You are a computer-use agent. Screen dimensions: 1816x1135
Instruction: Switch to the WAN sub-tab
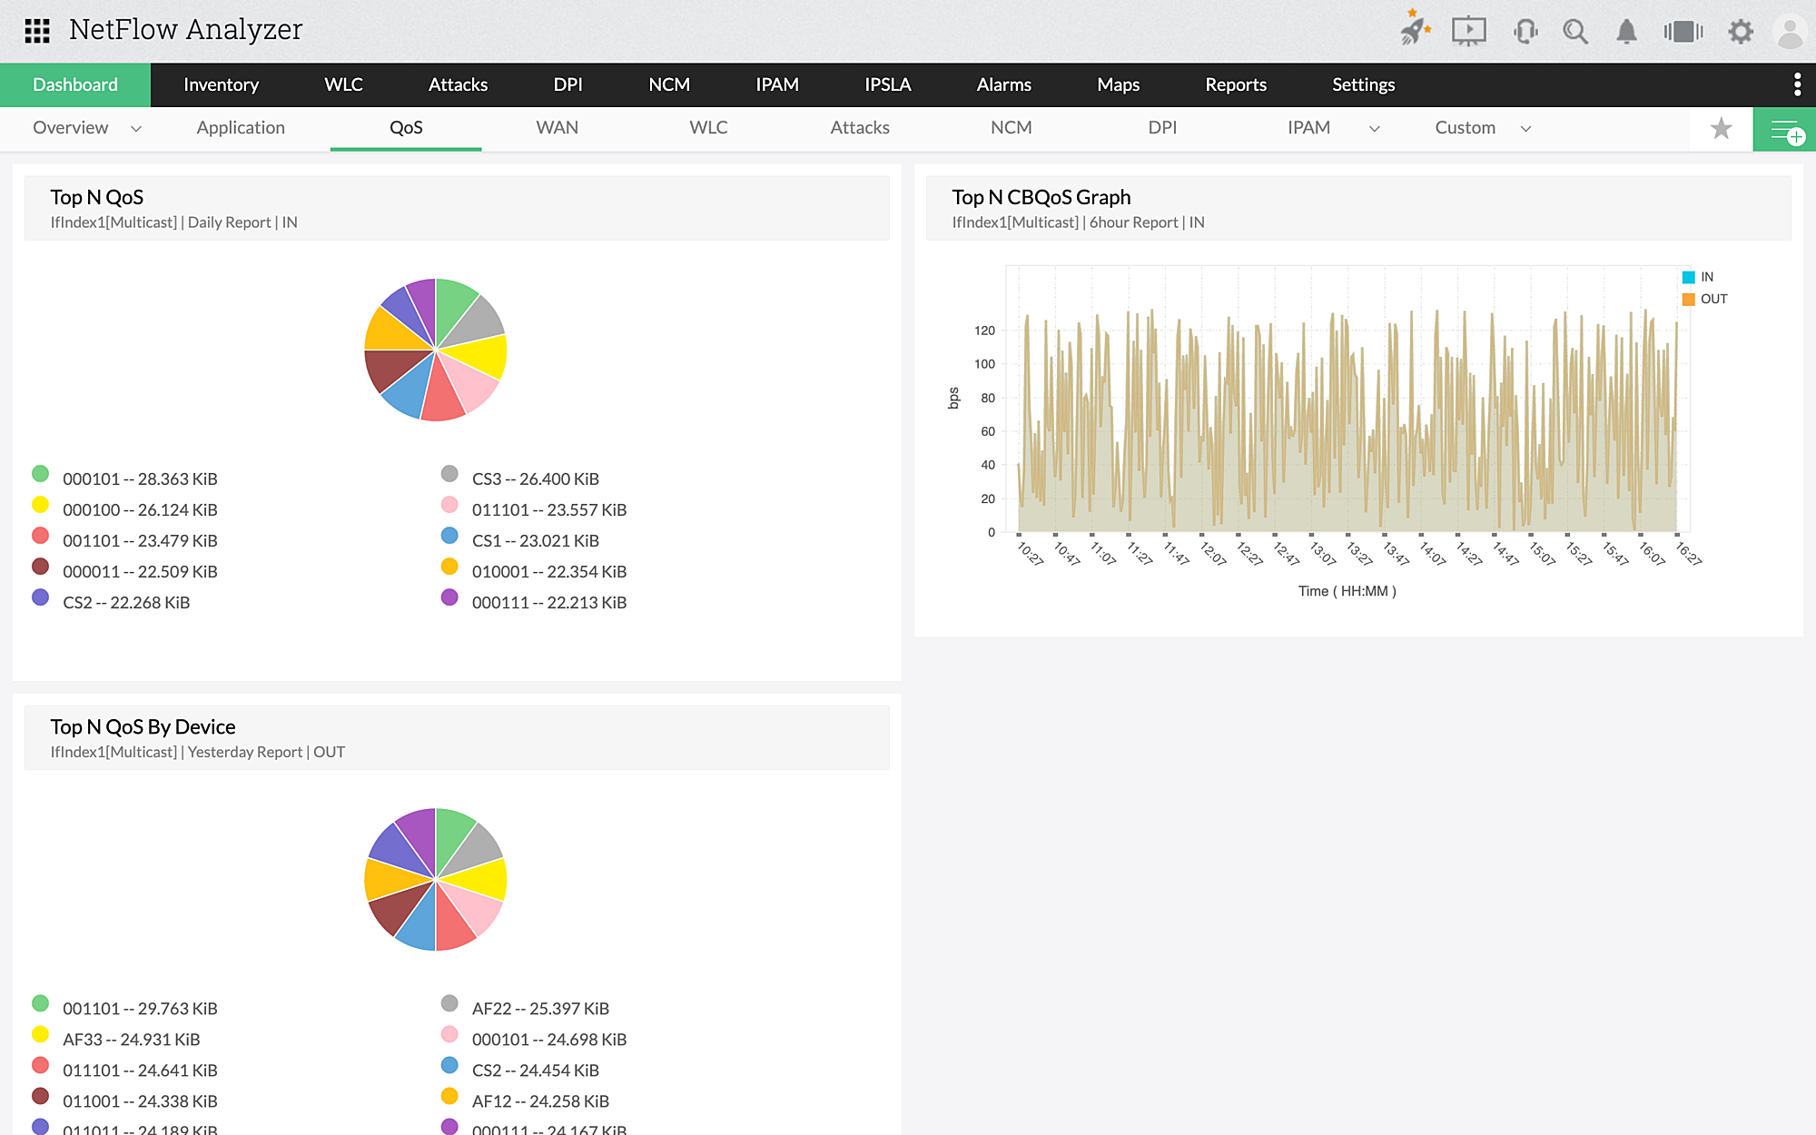(557, 128)
